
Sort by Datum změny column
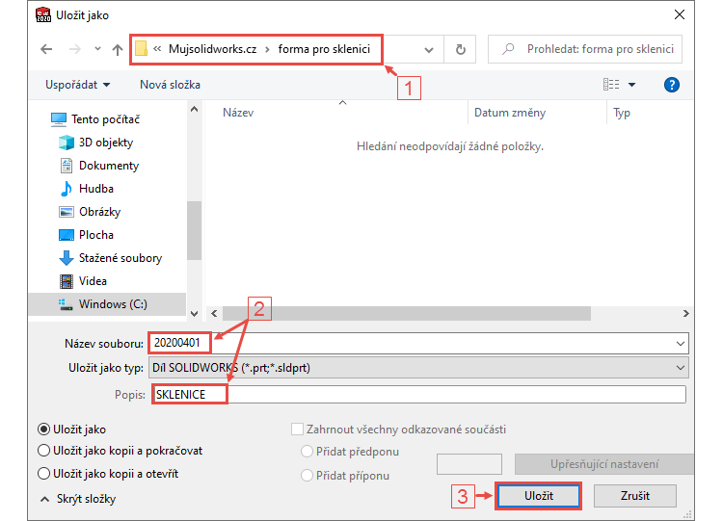[510, 113]
